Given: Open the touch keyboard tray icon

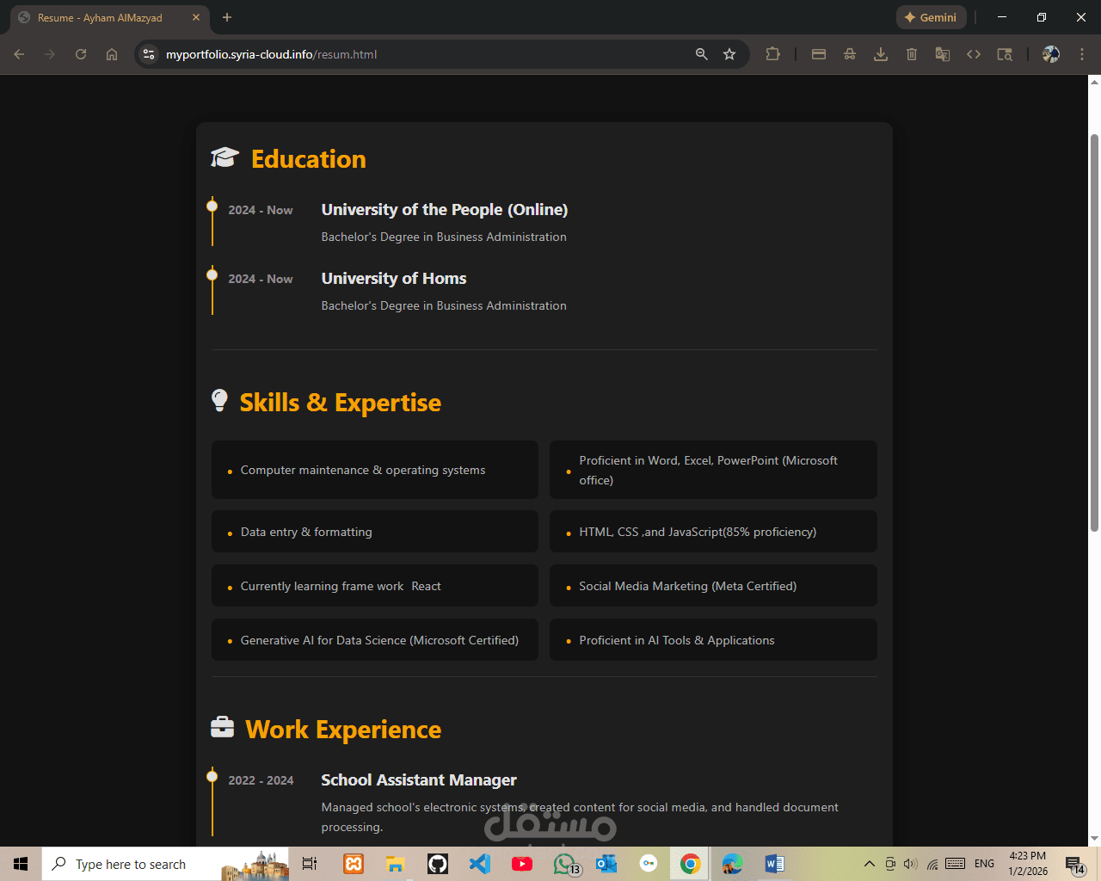Looking at the screenshot, I should [x=955, y=864].
